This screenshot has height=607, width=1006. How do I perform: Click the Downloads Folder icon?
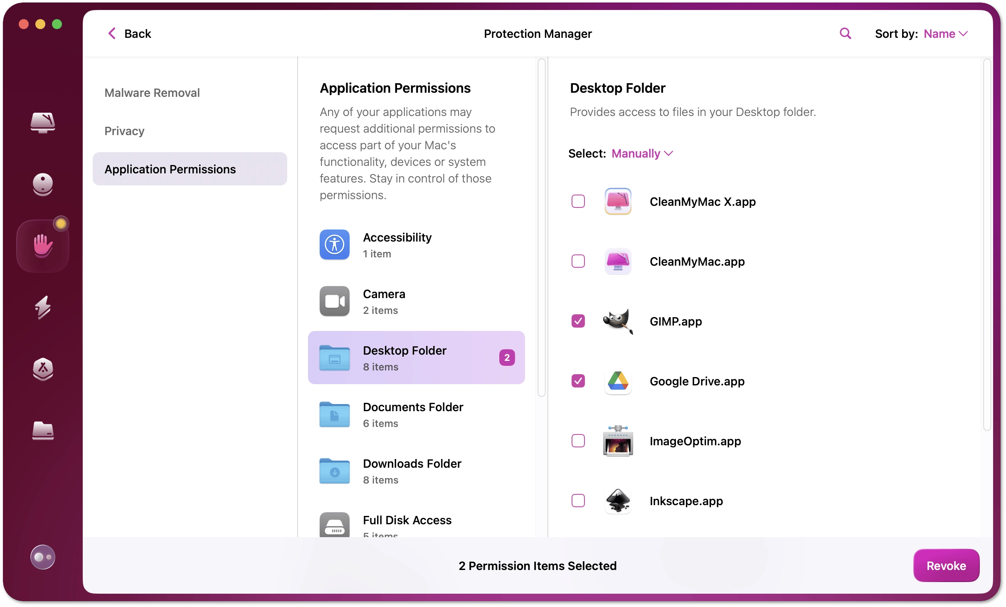[x=335, y=471]
